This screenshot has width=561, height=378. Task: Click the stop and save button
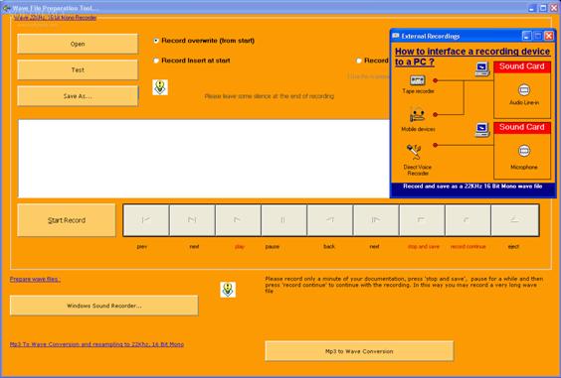pyautogui.click(x=422, y=220)
